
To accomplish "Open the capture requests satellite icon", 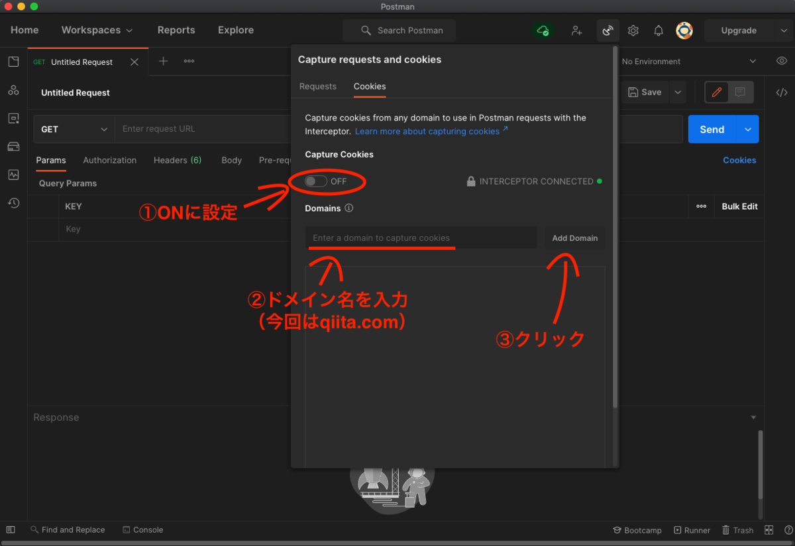I will click(x=607, y=30).
